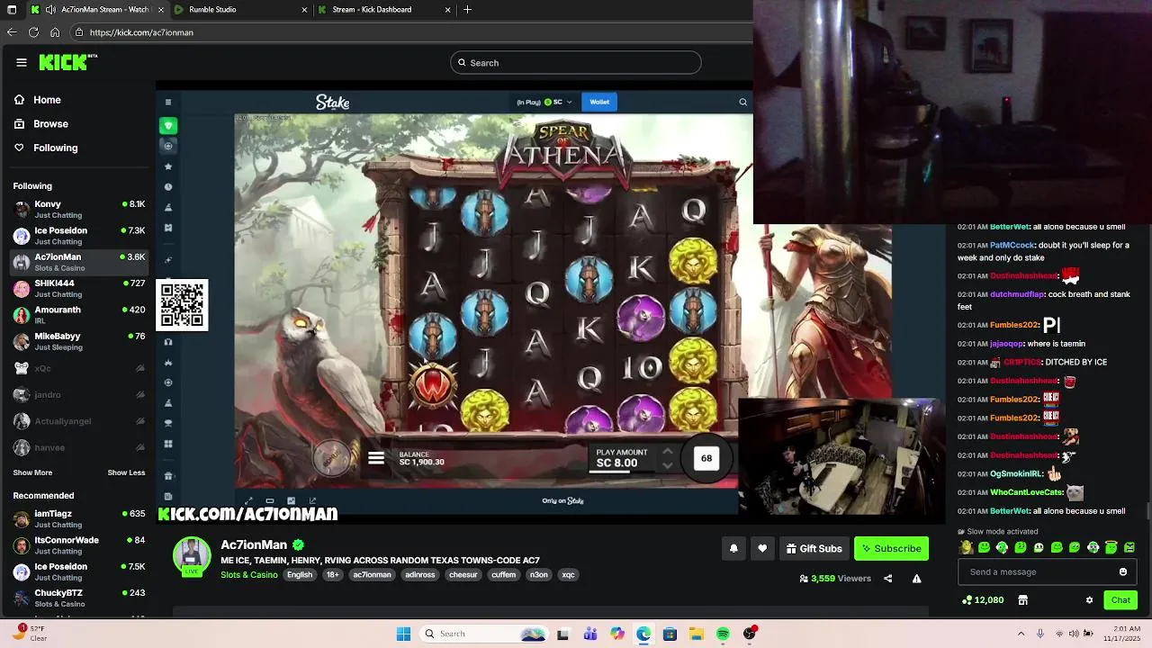1152x648 pixels.
Task: Toggle the Stake sidebar menu icon
Action: [168, 102]
